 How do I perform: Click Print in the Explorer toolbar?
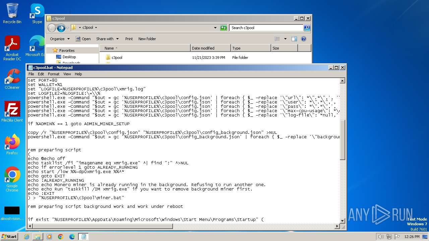[129, 39]
